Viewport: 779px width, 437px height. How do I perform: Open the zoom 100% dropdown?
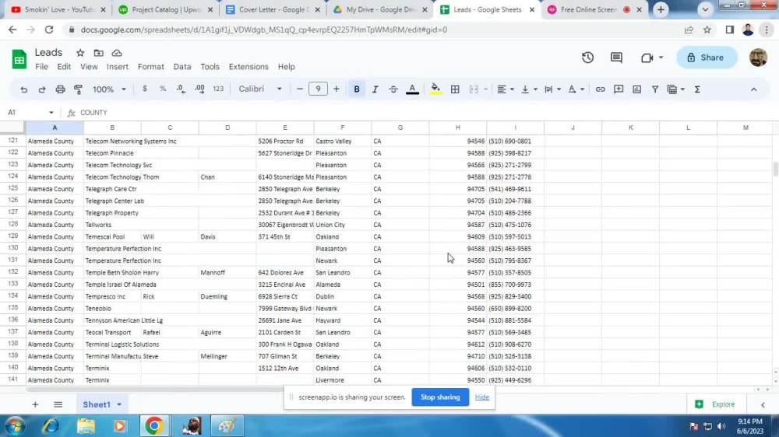(109, 89)
